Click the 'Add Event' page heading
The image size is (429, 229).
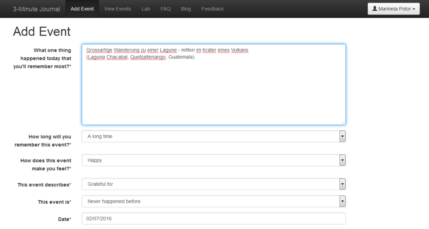tap(42, 31)
